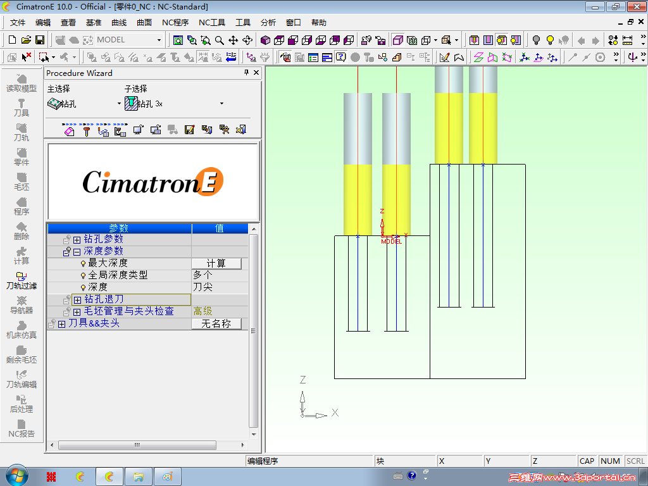Image resolution: width=648 pixels, height=486 pixels.
Task: Click 后处理 in the NC guide sidebar
Action: 22,404
